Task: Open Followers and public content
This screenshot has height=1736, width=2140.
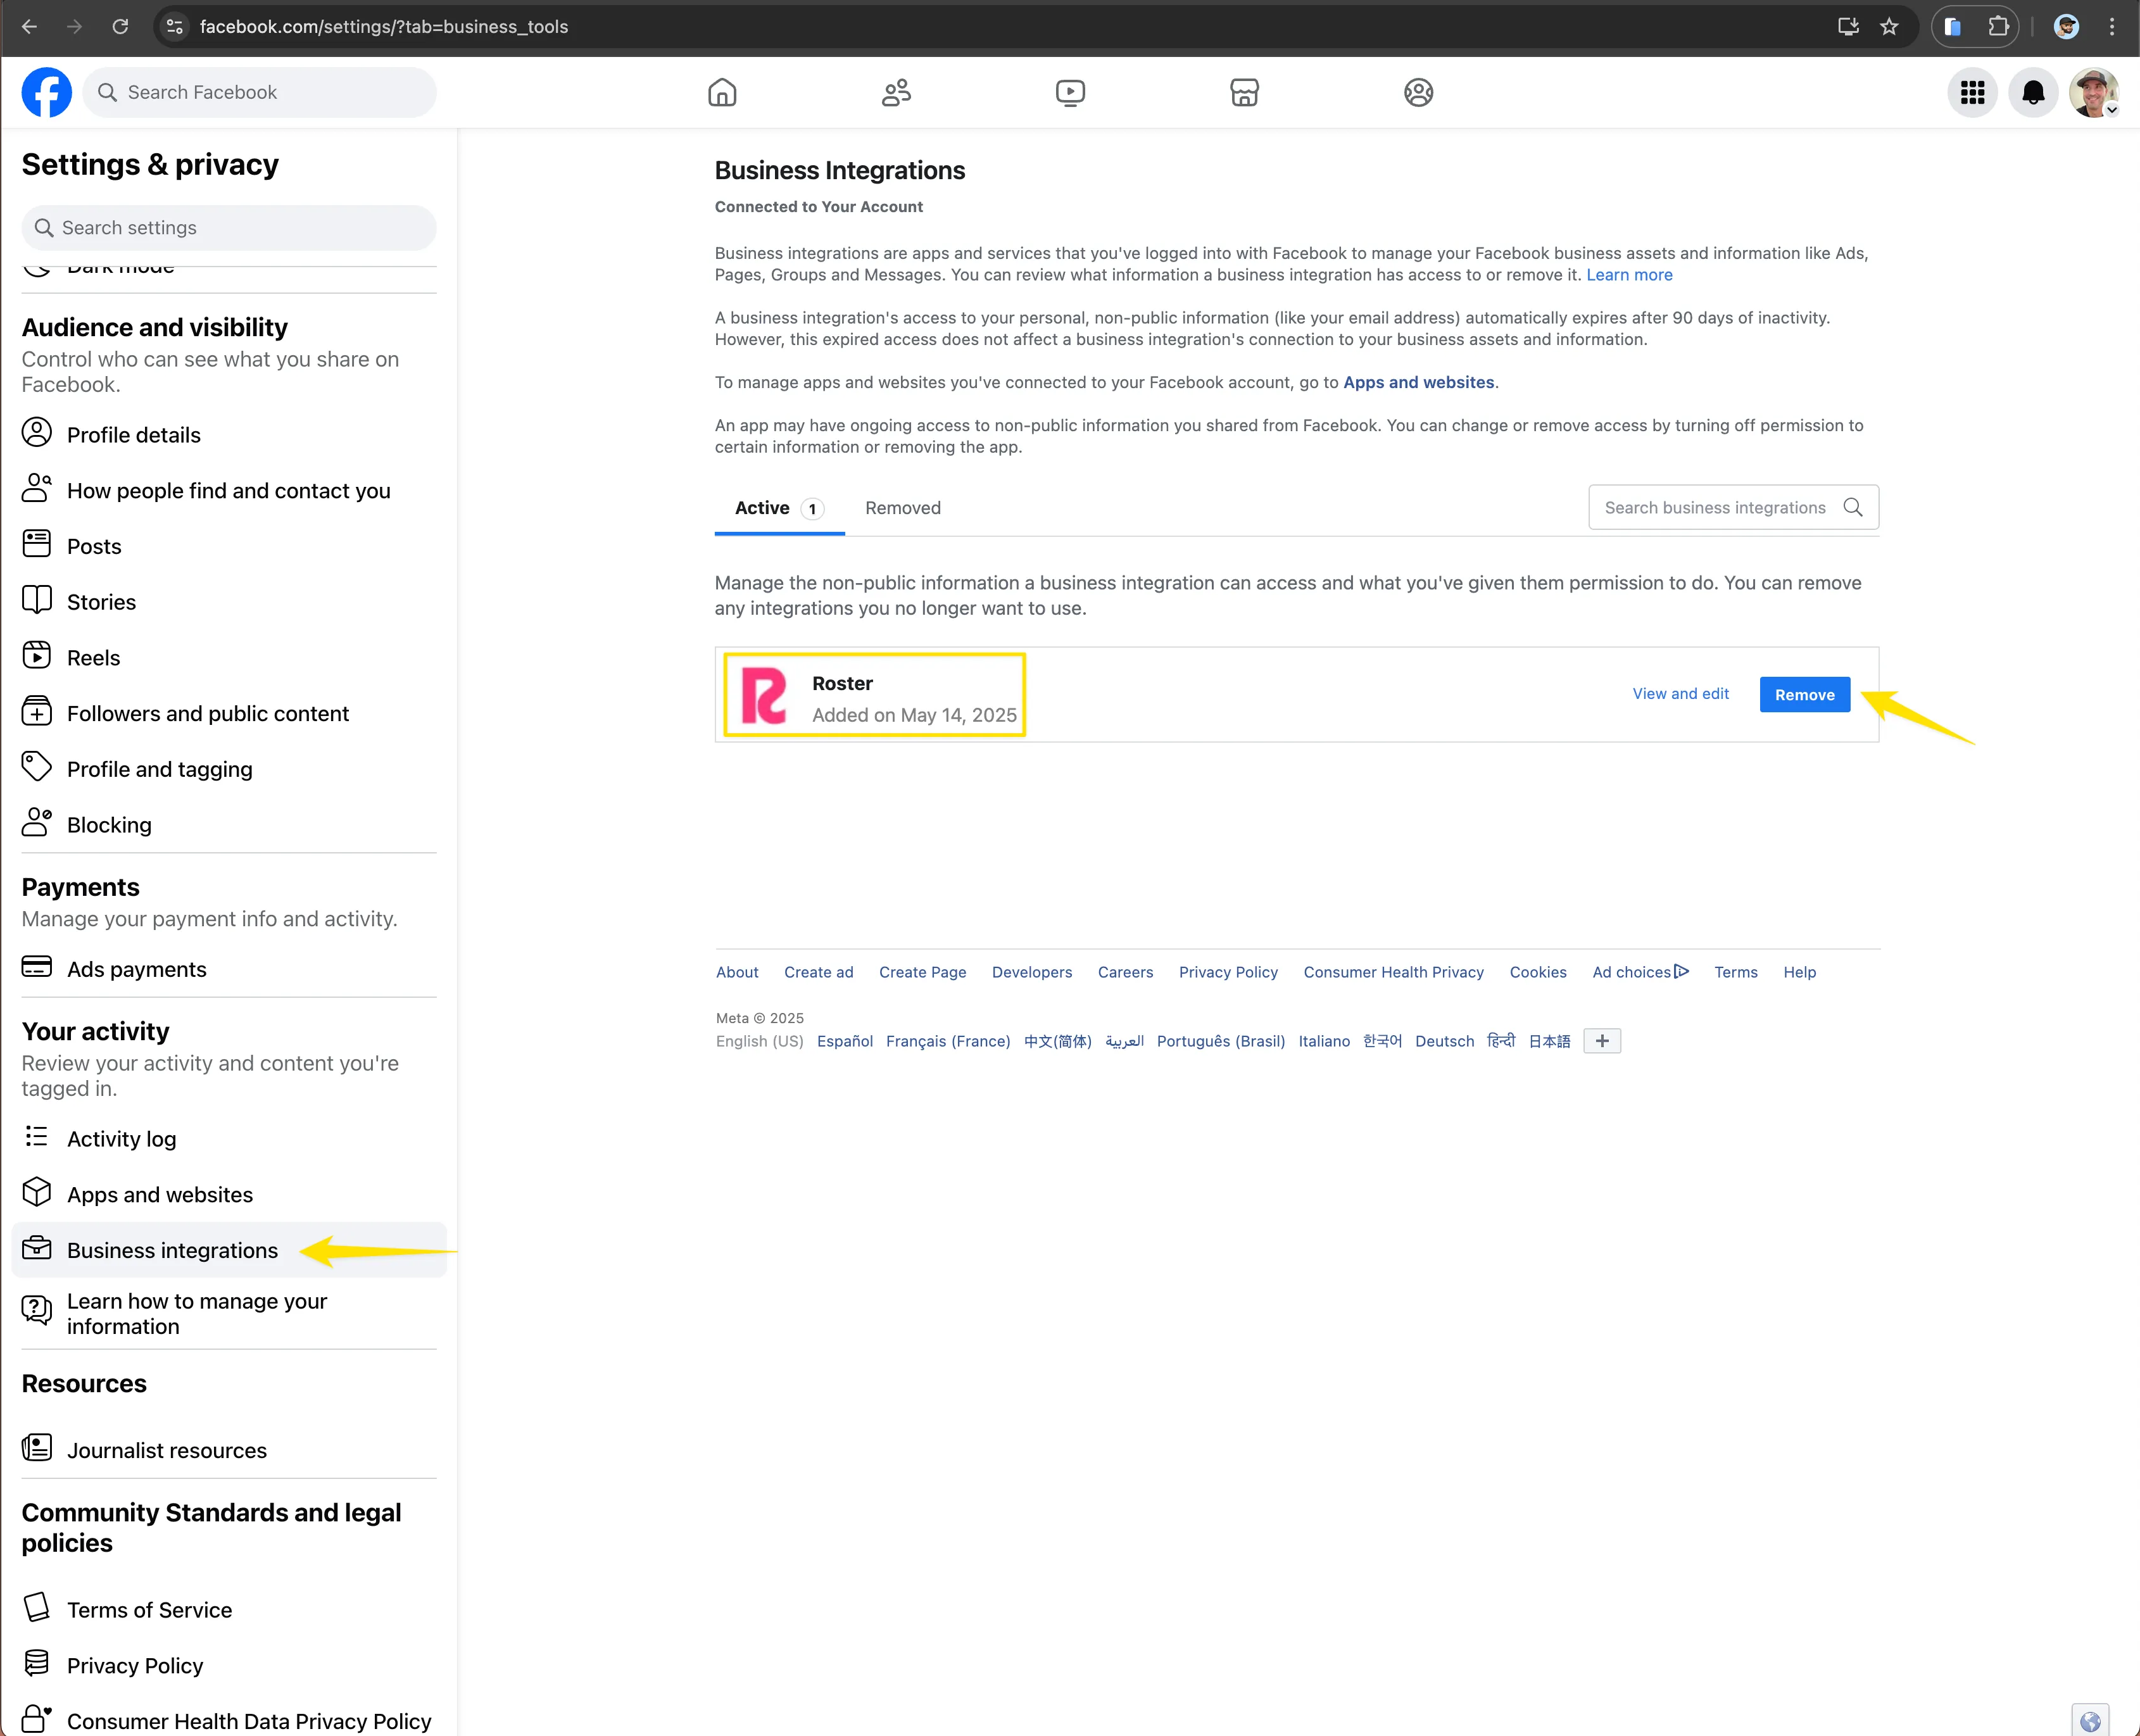Action: coord(229,713)
